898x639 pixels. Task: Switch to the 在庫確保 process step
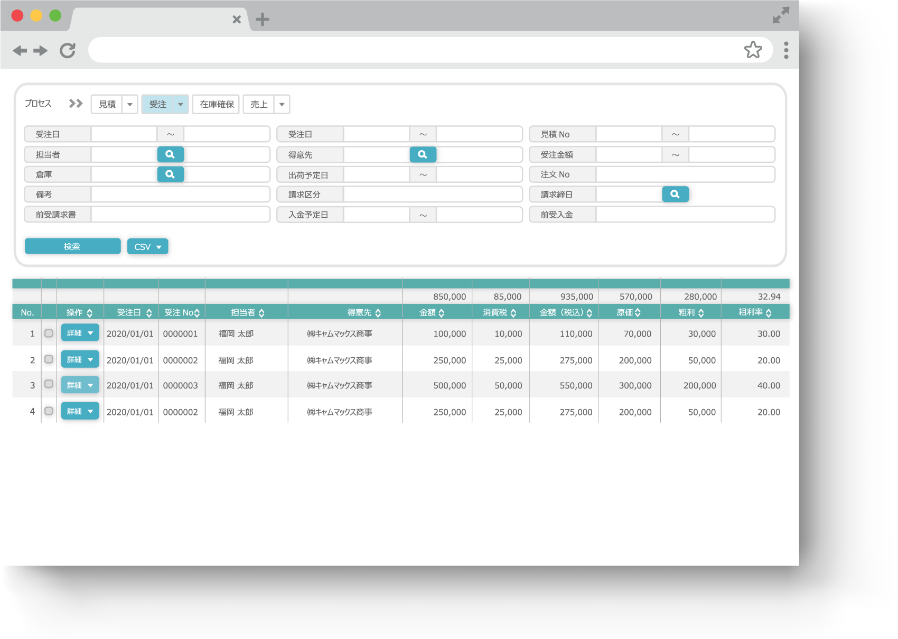[216, 105]
